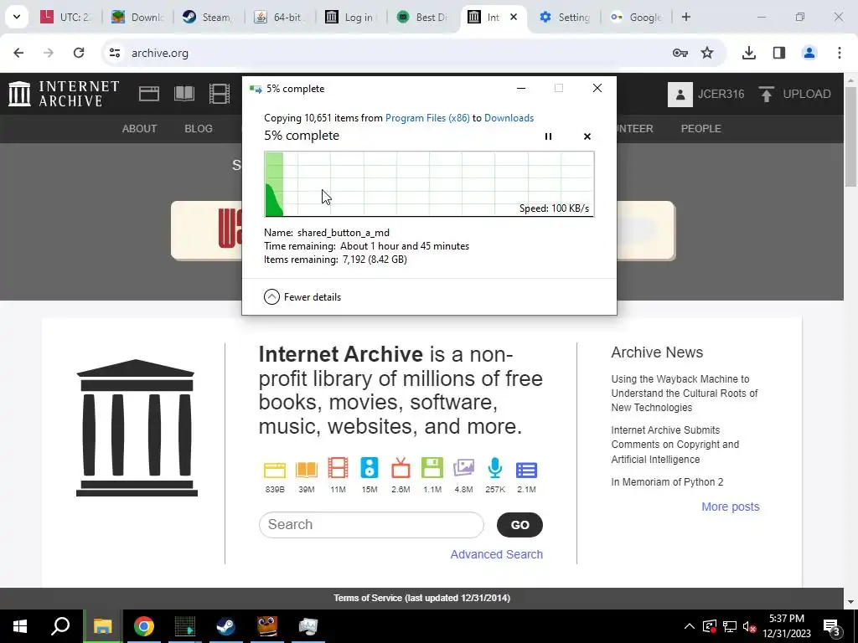Open the BLOG menu item

tap(199, 128)
